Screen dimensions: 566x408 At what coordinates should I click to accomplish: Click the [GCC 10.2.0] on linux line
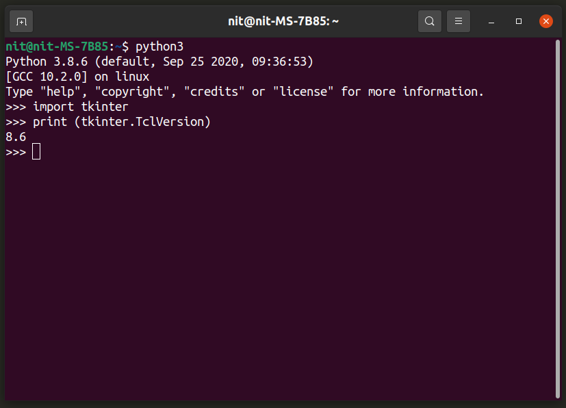[x=77, y=77]
